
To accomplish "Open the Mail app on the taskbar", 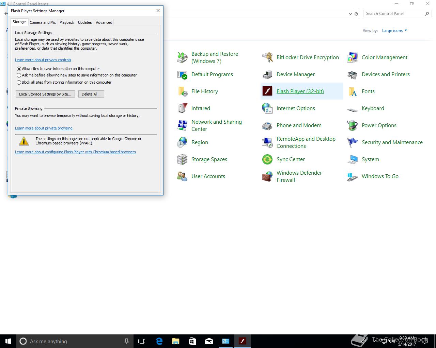I will click(209, 341).
